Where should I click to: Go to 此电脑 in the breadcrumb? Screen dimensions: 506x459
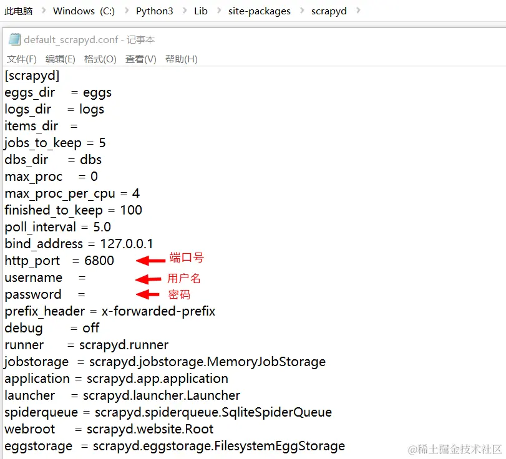pyautogui.click(x=18, y=11)
